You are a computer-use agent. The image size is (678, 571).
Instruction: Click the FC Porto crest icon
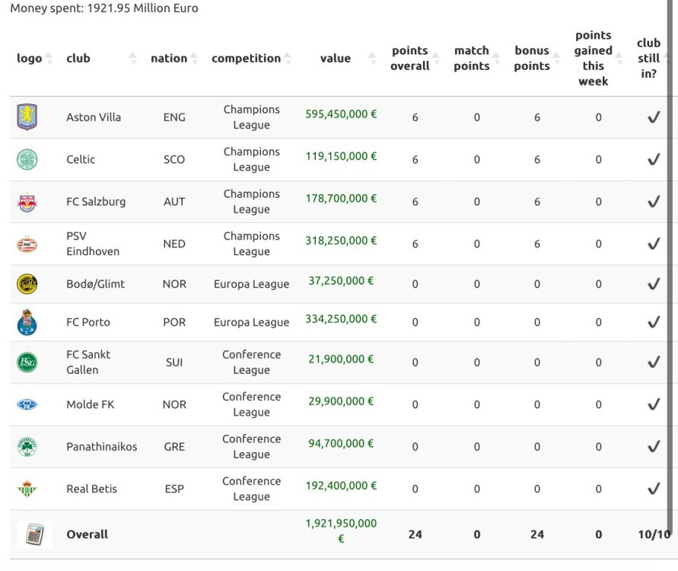(x=27, y=323)
